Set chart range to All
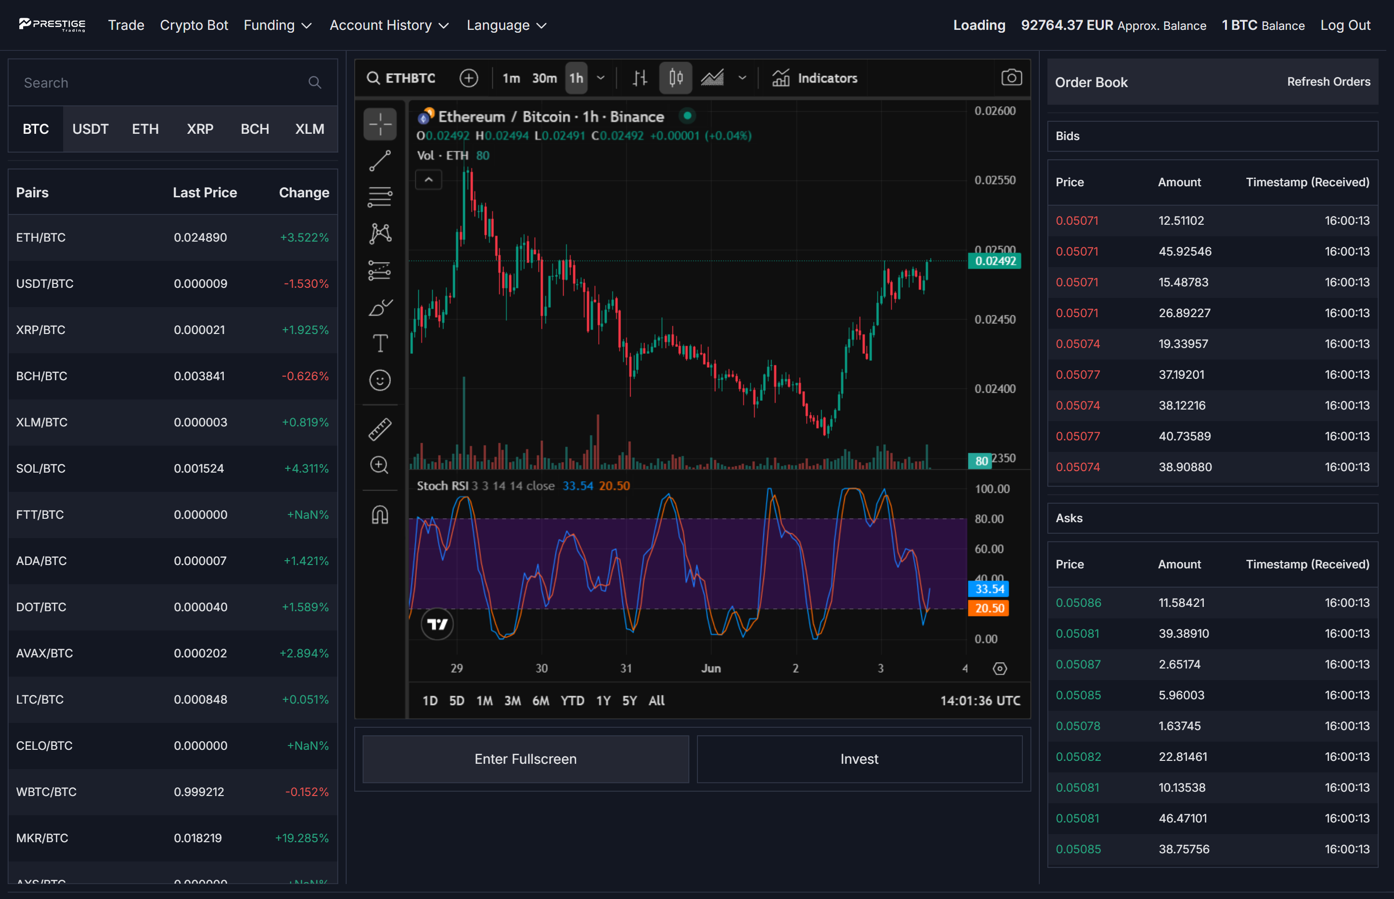This screenshot has width=1394, height=899. [656, 701]
